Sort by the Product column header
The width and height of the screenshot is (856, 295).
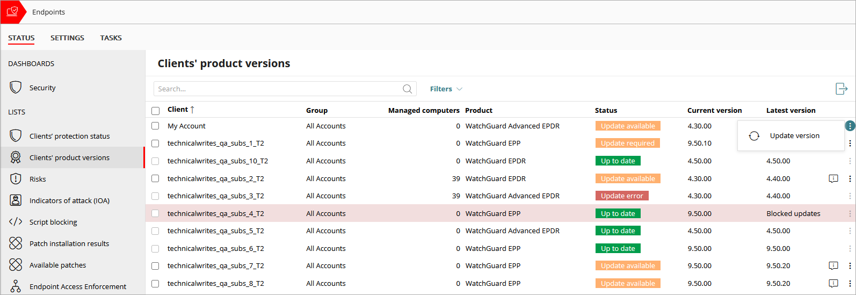(478, 110)
